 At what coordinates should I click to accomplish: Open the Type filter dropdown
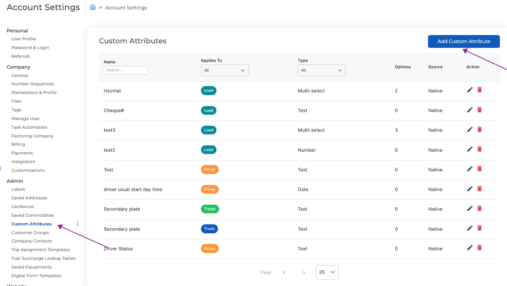pos(321,70)
